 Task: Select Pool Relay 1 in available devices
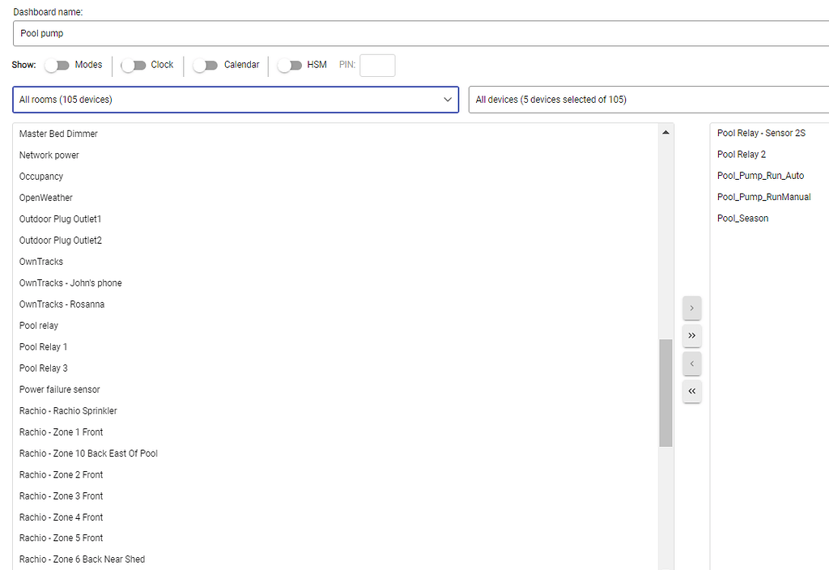pyautogui.click(x=44, y=347)
